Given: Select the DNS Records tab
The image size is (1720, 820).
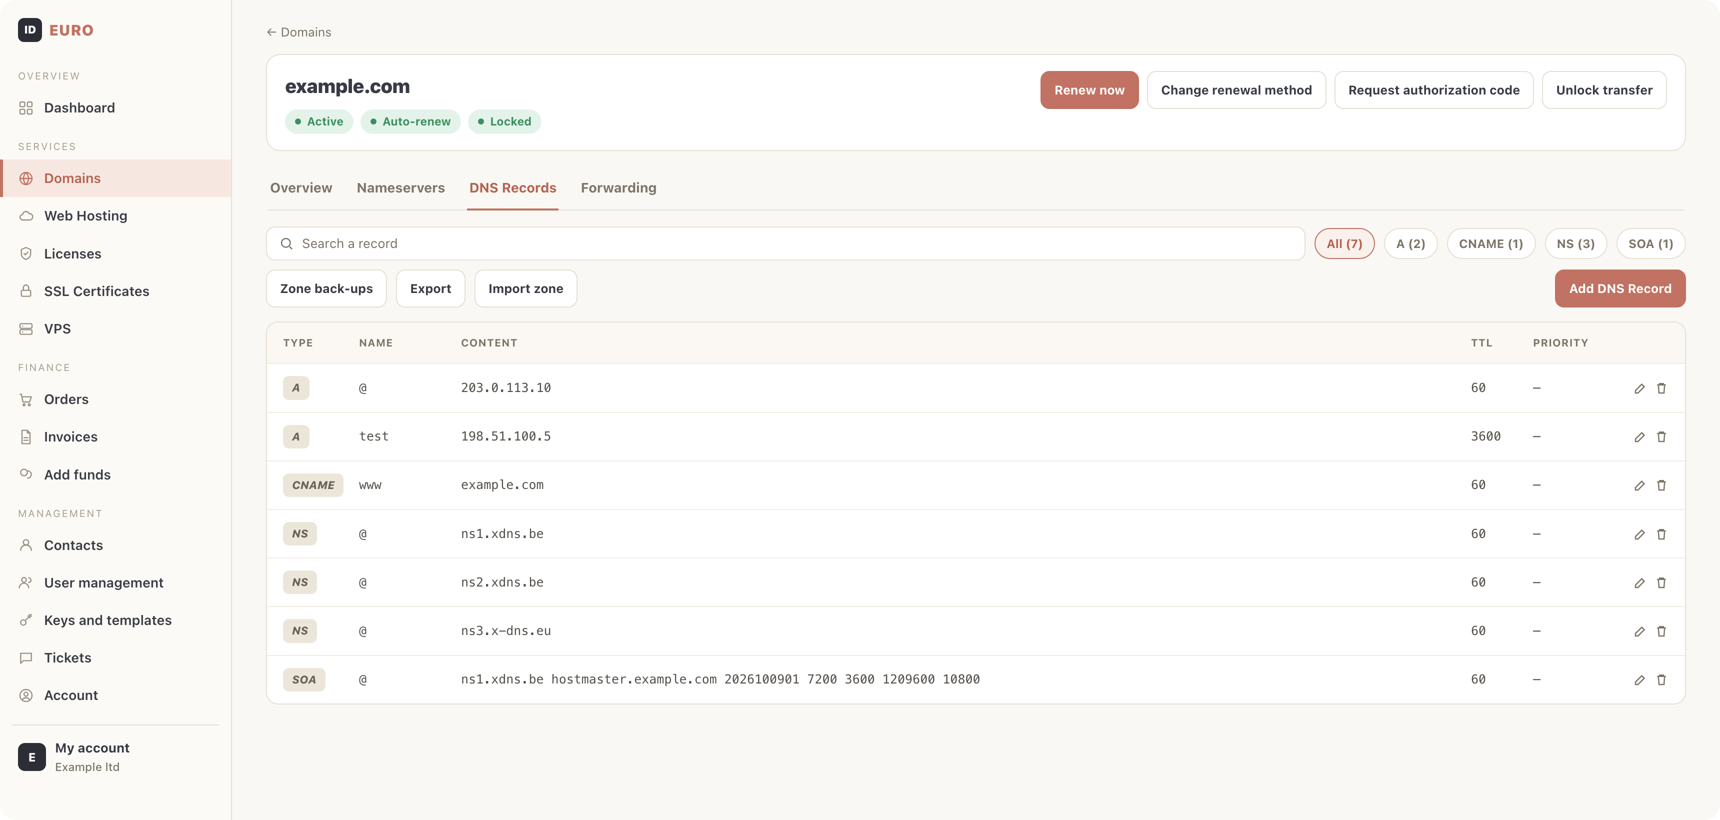Looking at the screenshot, I should [x=512, y=187].
